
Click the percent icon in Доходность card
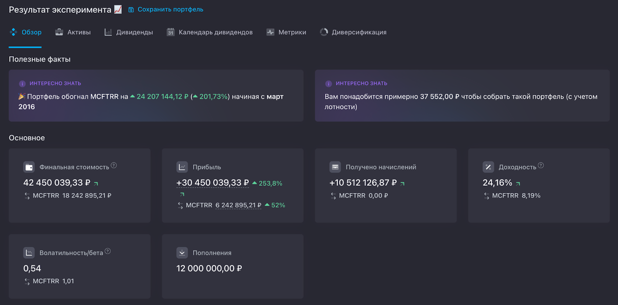(x=488, y=167)
